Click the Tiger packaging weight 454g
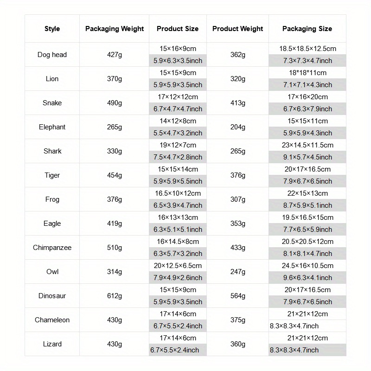 115,175
